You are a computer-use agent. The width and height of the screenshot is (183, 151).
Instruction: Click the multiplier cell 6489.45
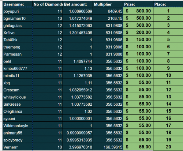tap(108, 11)
